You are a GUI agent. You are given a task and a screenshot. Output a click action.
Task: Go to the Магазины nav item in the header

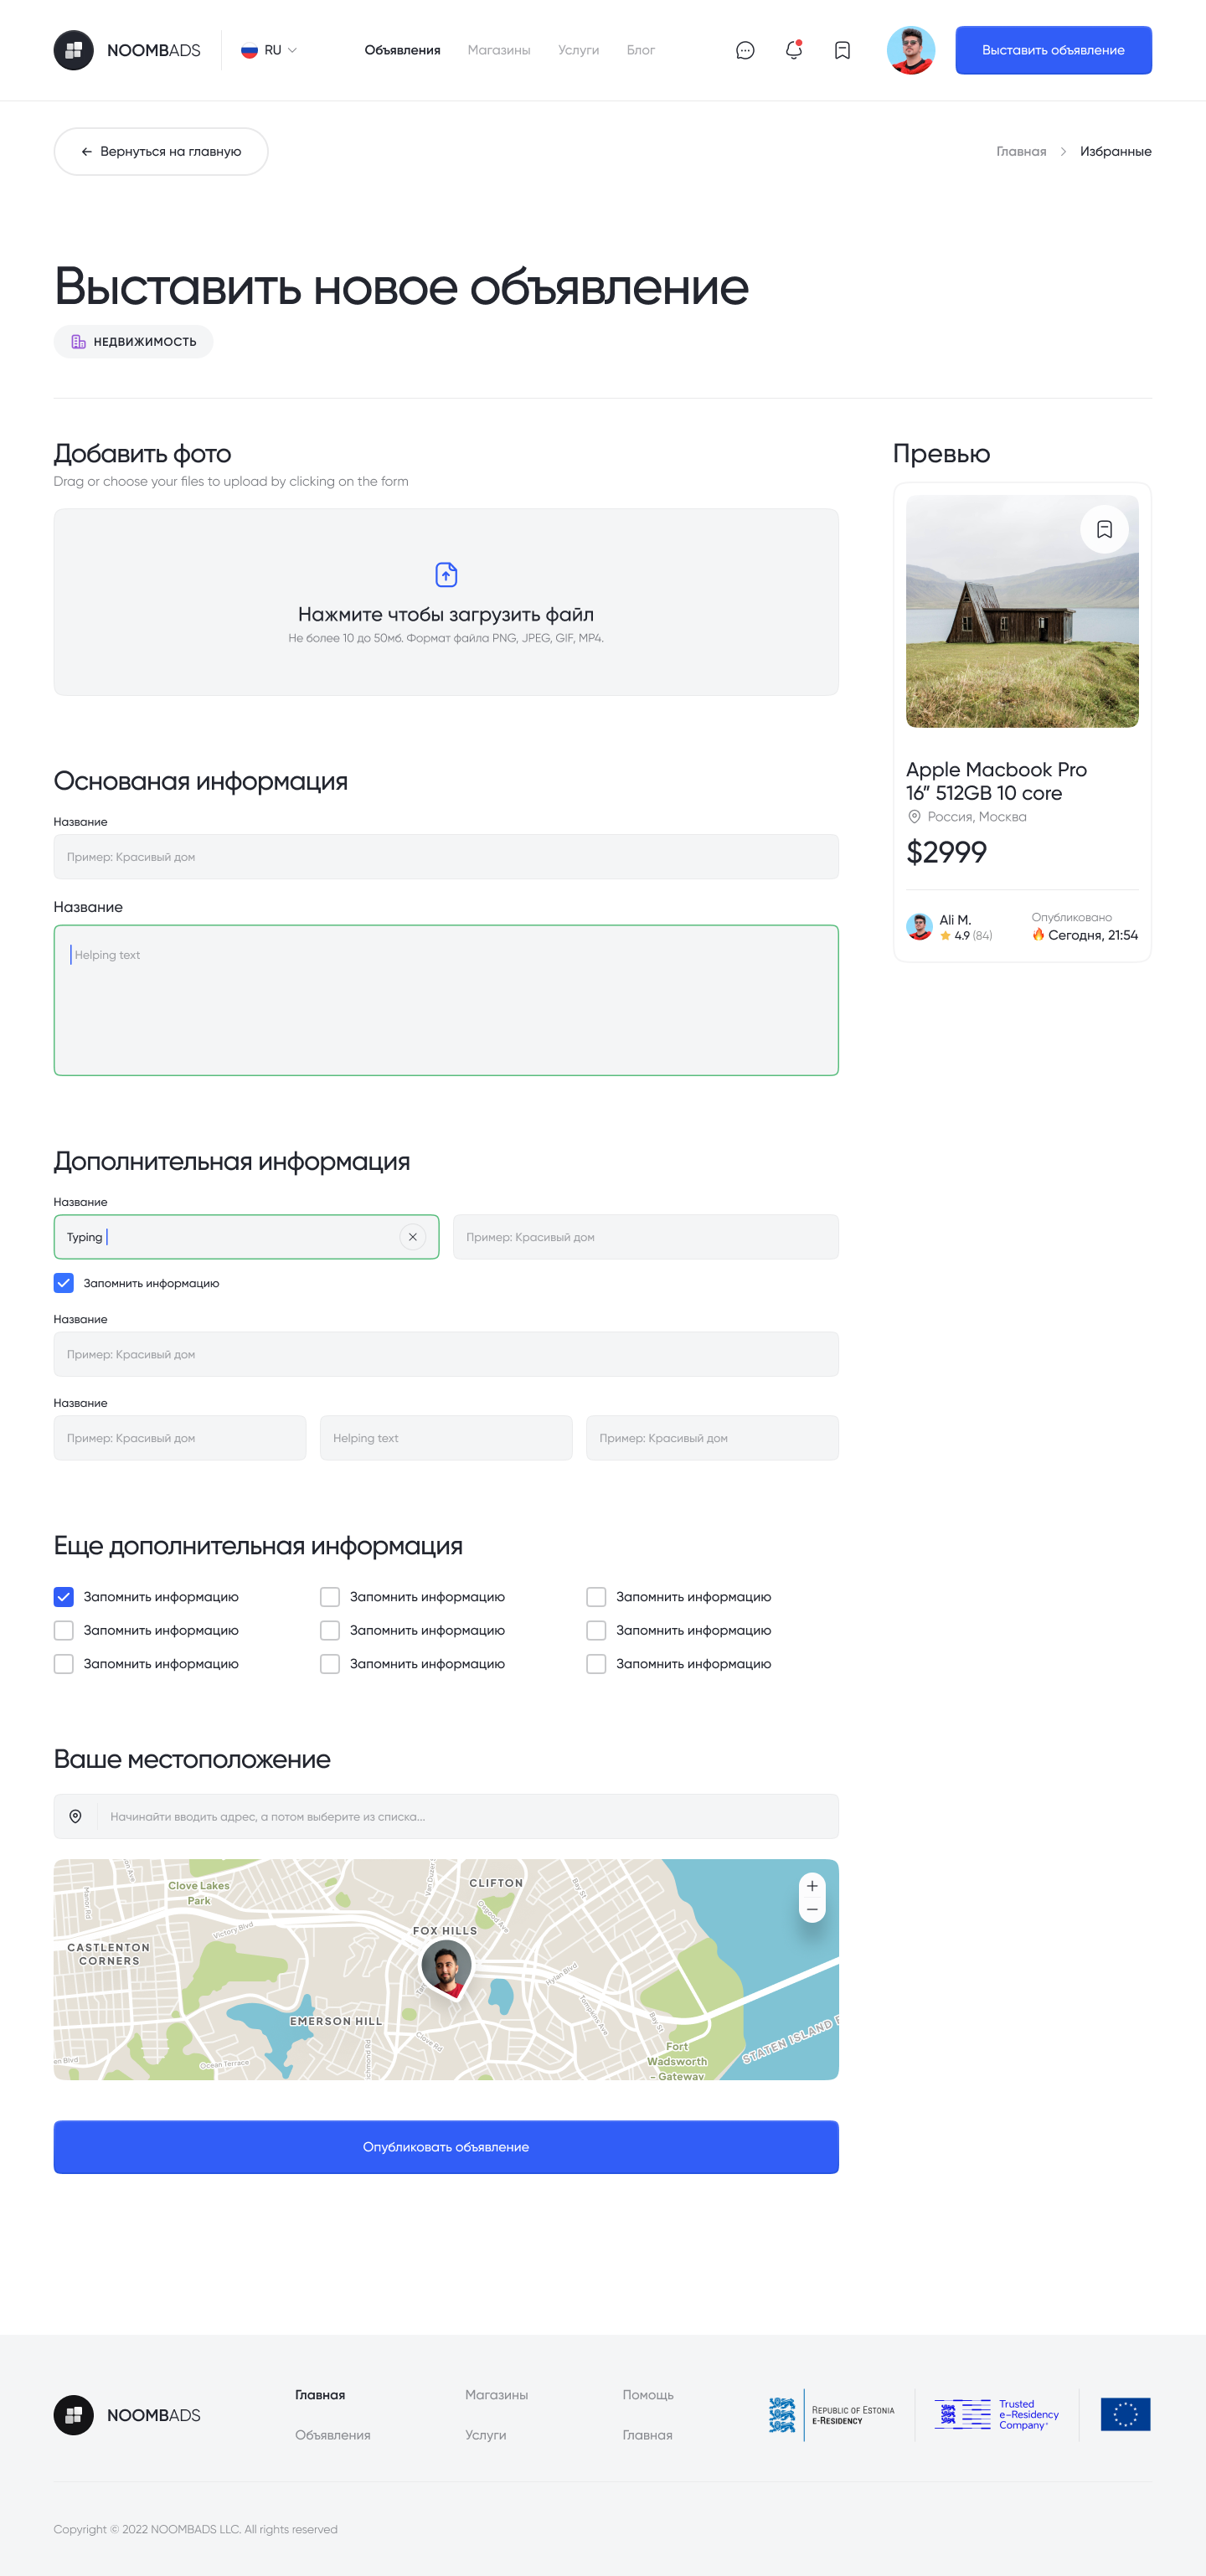click(x=499, y=50)
